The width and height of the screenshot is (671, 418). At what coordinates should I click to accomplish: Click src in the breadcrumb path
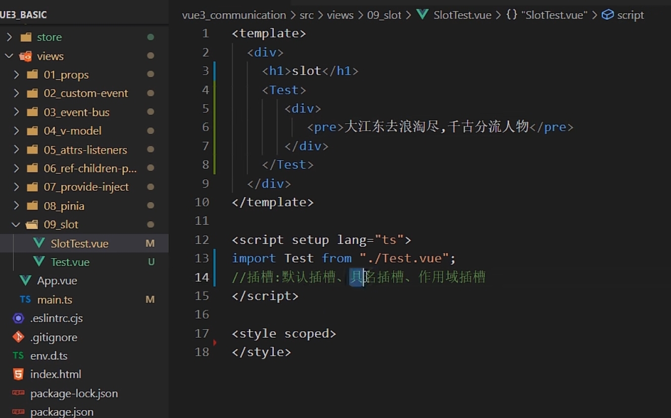307,15
